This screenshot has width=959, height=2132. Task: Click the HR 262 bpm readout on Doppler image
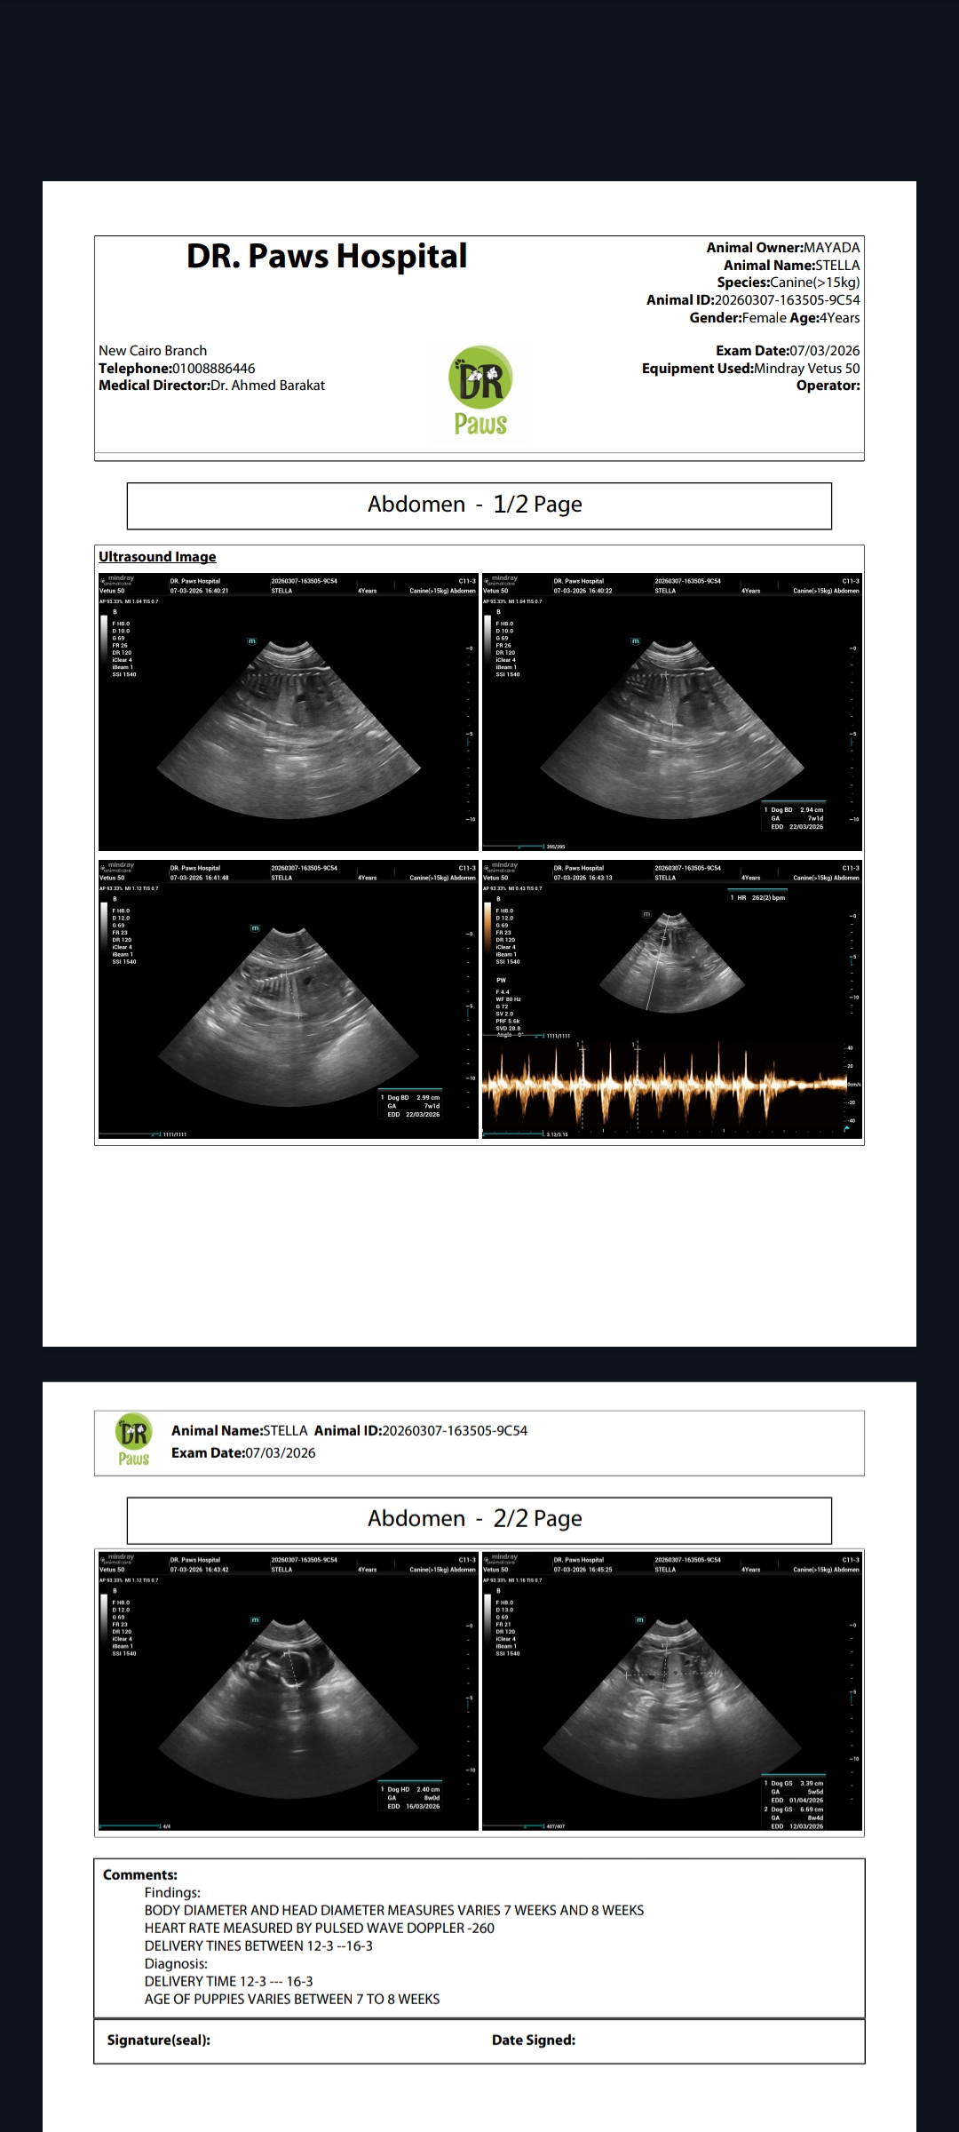click(x=757, y=898)
